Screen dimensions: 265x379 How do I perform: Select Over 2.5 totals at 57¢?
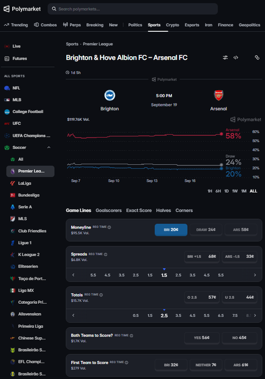click(202, 297)
